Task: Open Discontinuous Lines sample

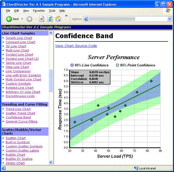Action: coord(20,96)
